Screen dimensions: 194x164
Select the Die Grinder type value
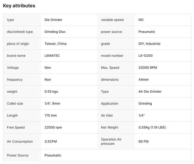53,20
